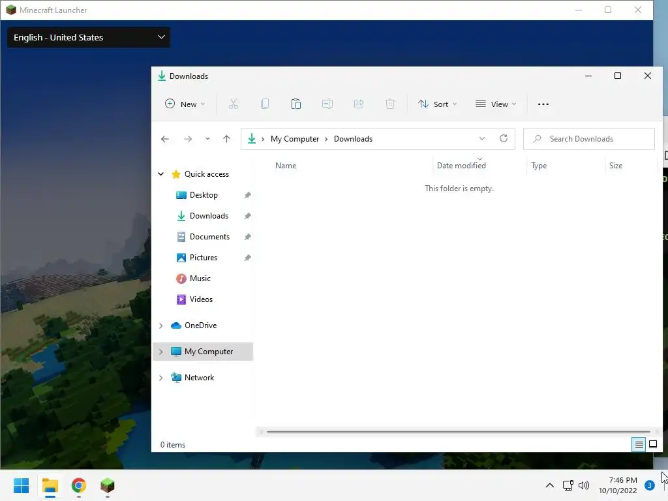Unpin Downloads using its pin icon
This screenshot has width=668, height=501.
(247, 216)
